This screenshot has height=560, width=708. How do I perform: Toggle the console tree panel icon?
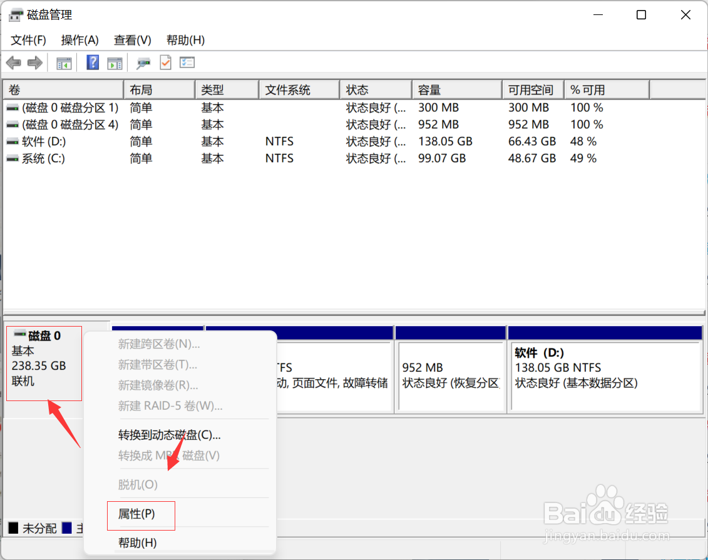pyautogui.click(x=63, y=62)
